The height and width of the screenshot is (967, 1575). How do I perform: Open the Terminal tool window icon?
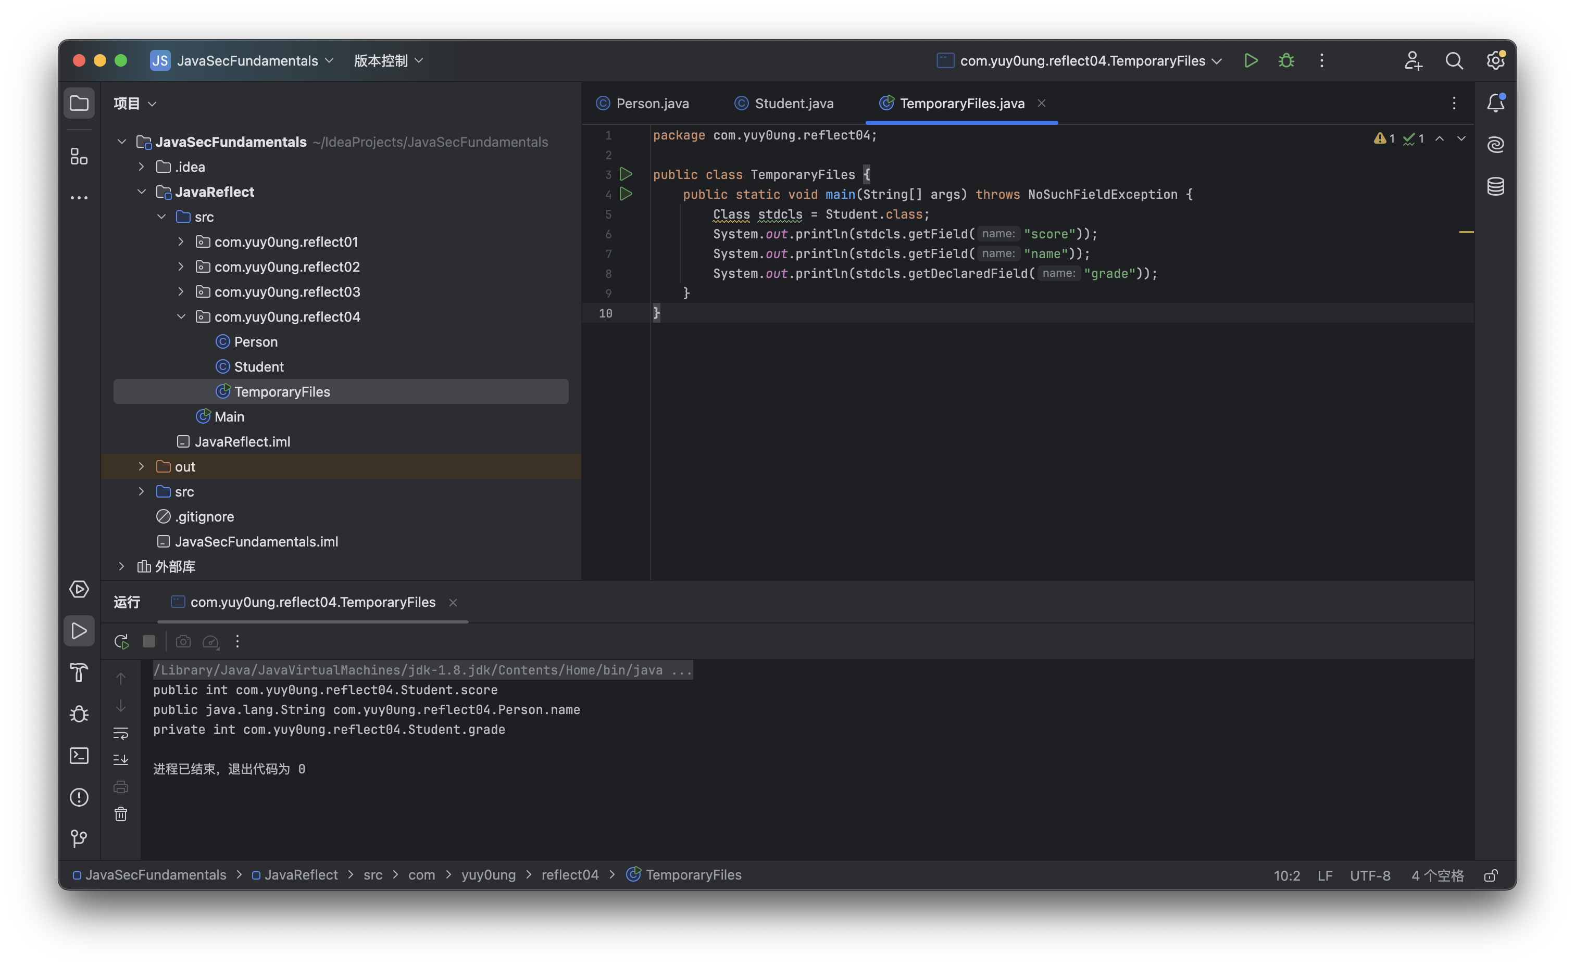click(79, 756)
